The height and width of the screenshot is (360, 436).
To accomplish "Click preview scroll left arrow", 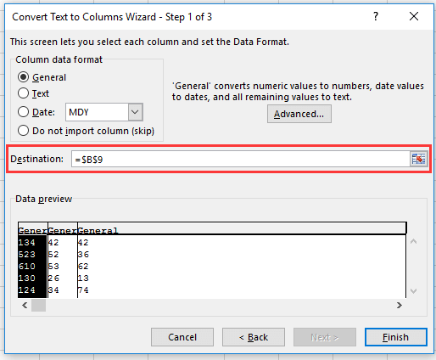I will tap(25, 305).
